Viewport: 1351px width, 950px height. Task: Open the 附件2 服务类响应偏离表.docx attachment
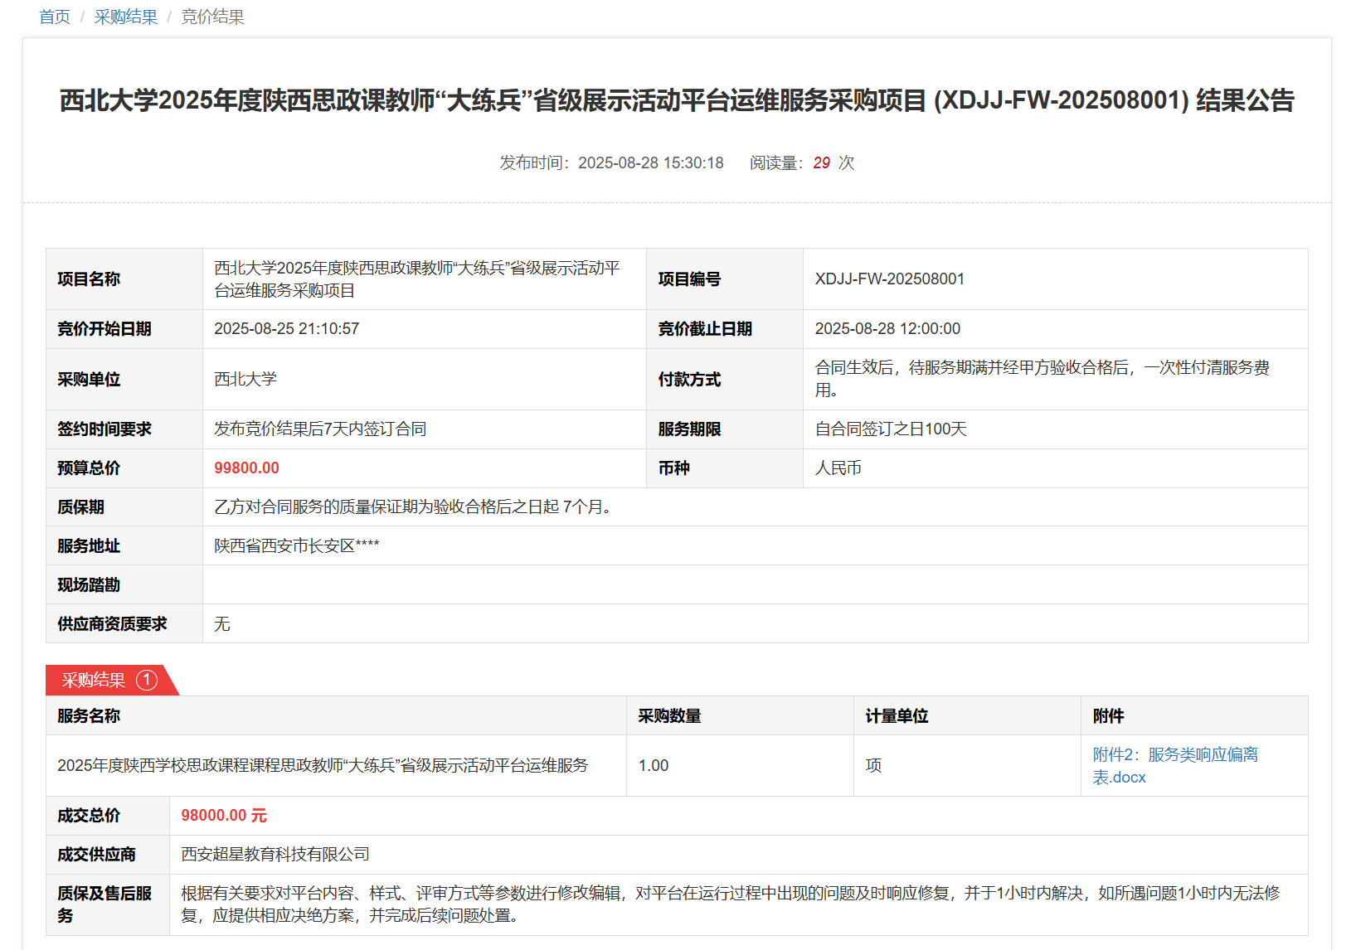[x=1174, y=765]
